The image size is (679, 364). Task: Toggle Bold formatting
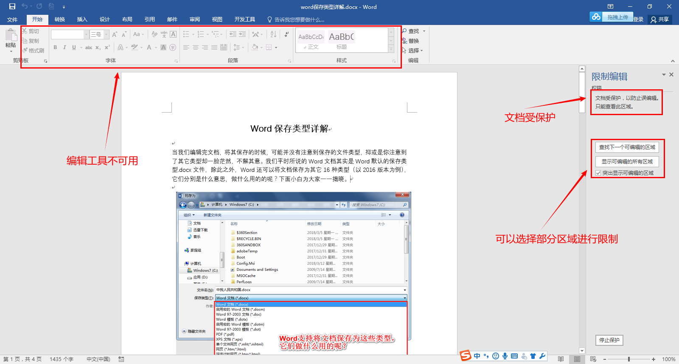[x=55, y=47]
